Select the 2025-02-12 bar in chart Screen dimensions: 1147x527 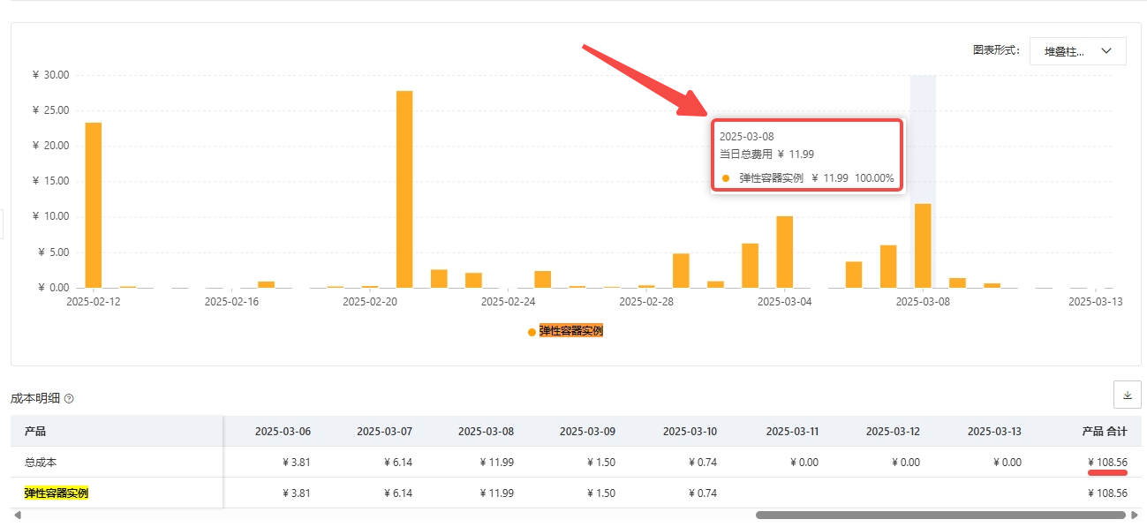click(x=93, y=205)
